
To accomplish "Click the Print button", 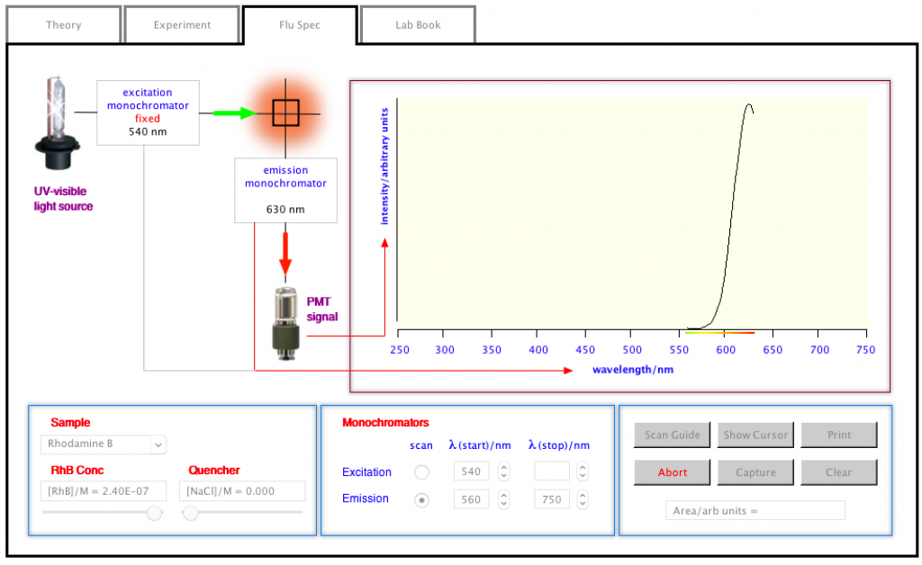I will (x=839, y=435).
